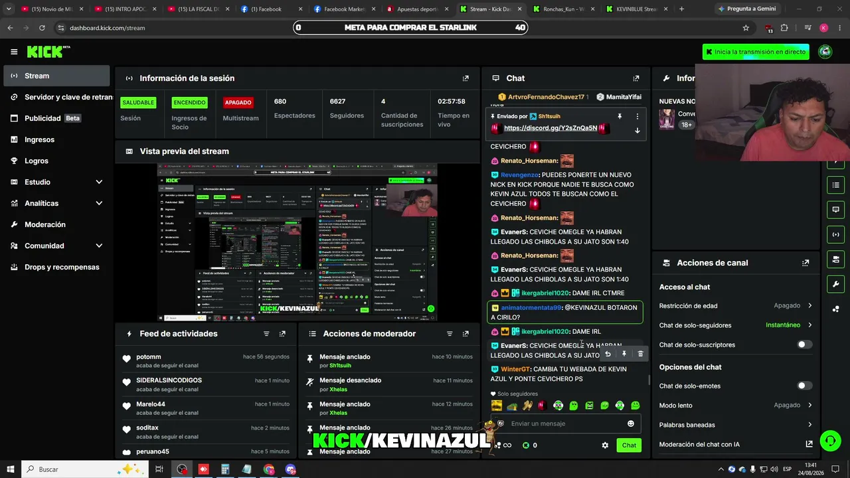Pop out the Información de la sesión panel

tap(466, 78)
